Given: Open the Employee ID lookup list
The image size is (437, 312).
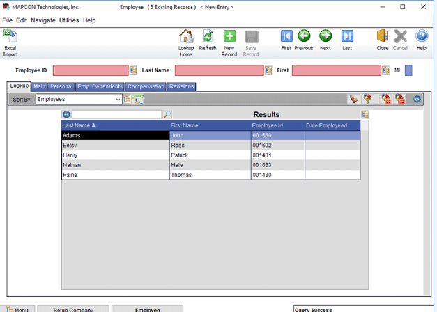Looking at the screenshot, I should coord(133,70).
